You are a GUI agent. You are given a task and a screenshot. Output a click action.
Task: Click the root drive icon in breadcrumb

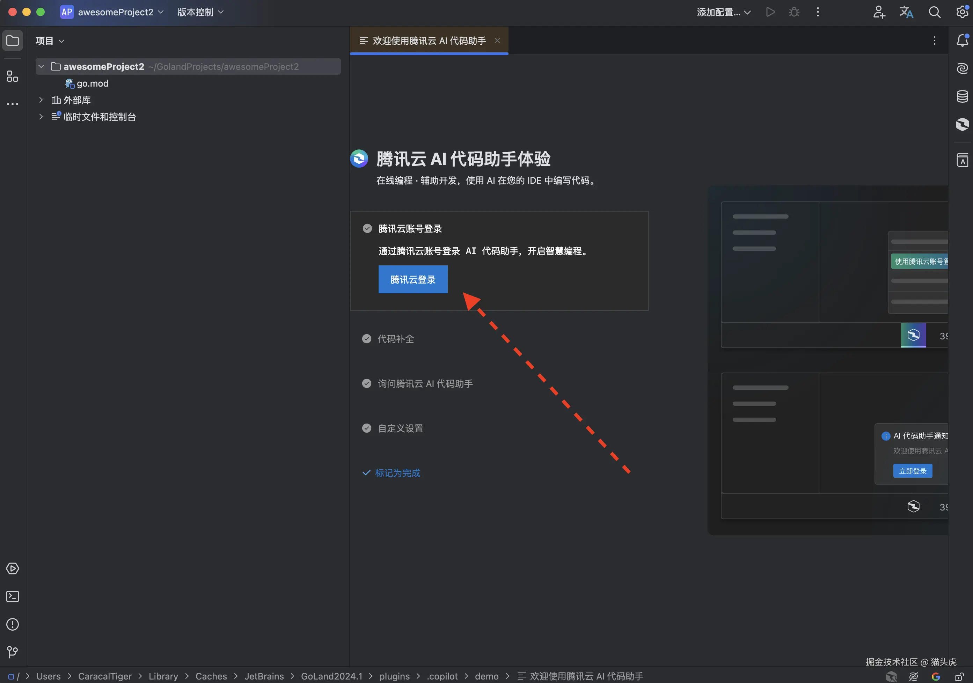point(12,677)
